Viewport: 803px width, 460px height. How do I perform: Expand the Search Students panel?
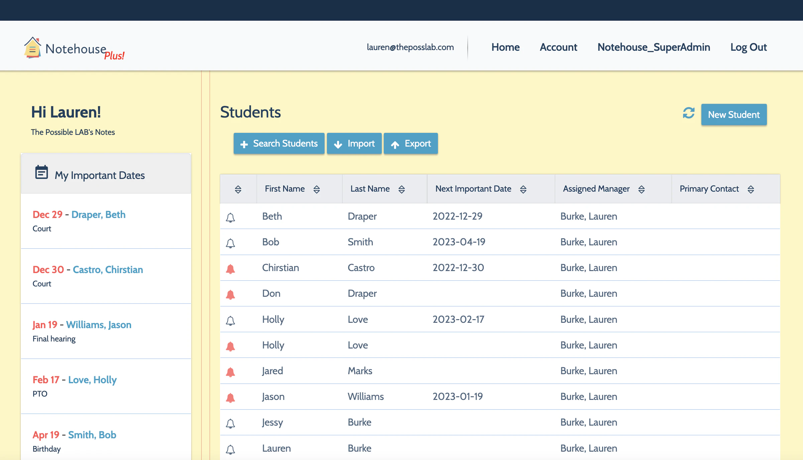click(x=279, y=144)
